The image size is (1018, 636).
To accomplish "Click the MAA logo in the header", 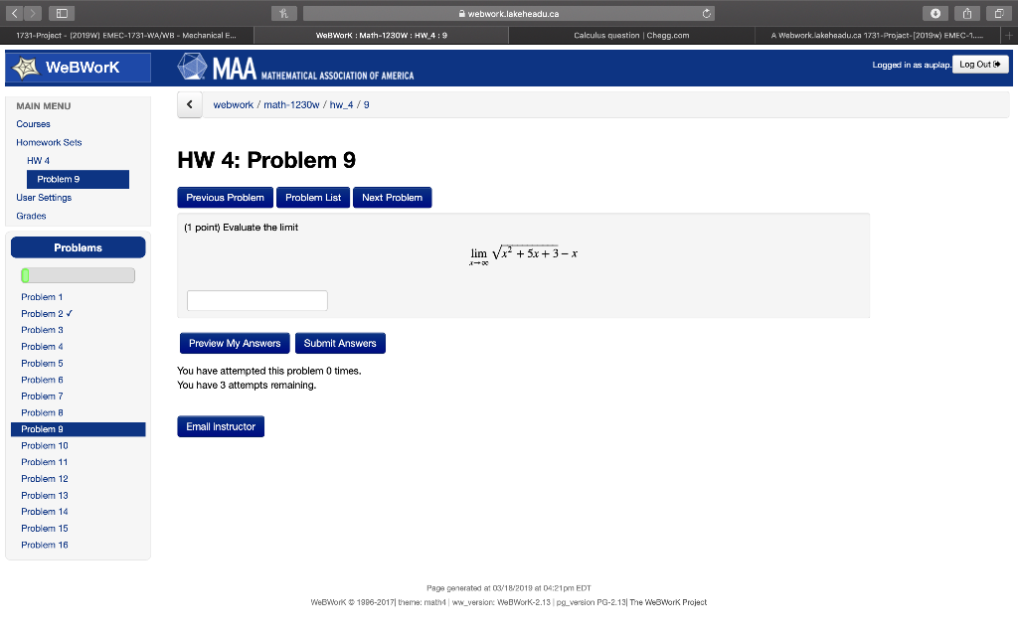I will pos(195,68).
